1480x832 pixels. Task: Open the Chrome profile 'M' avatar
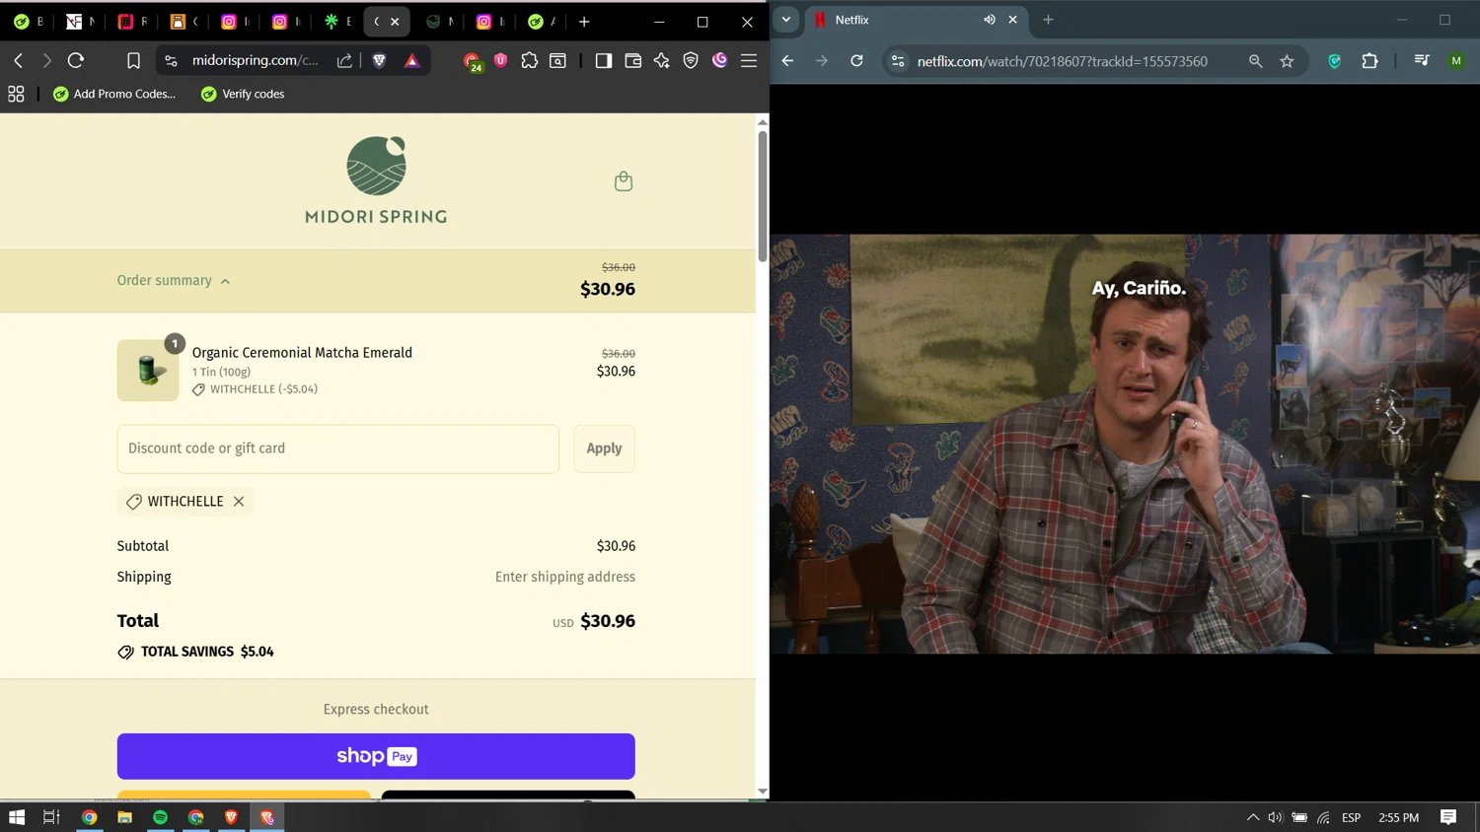click(x=1456, y=61)
